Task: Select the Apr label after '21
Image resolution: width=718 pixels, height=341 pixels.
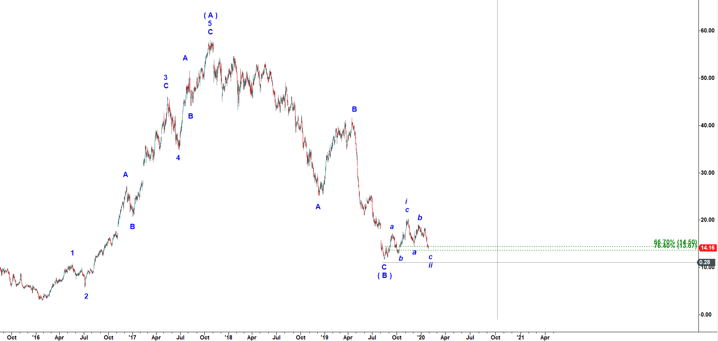Action: [545, 337]
